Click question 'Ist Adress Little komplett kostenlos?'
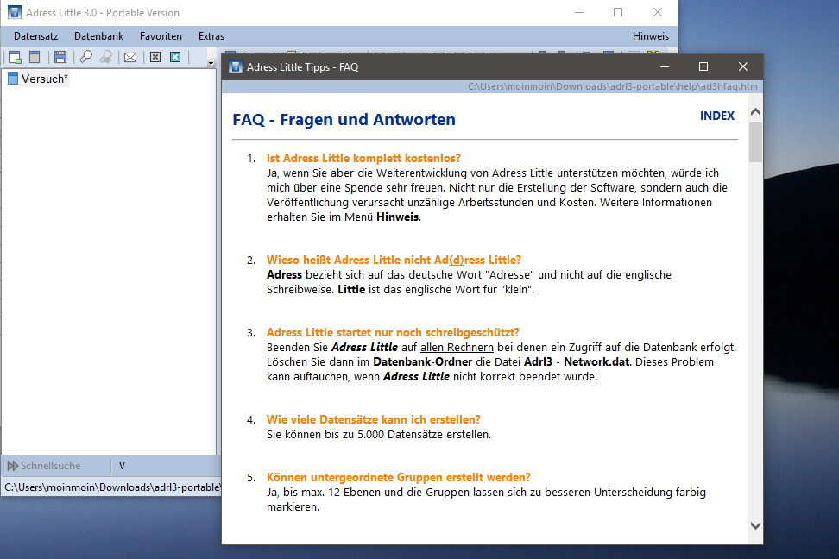839x559 pixels. pyautogui.click(x=364, y=159)
